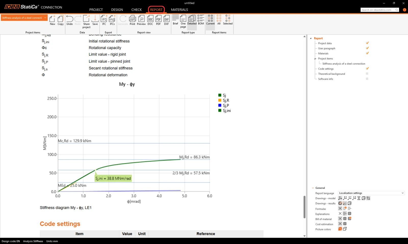The height and width of the screenshot is (244, 408).
Task: Switch to the CHECK tab
Action: (x=136, y=10)
